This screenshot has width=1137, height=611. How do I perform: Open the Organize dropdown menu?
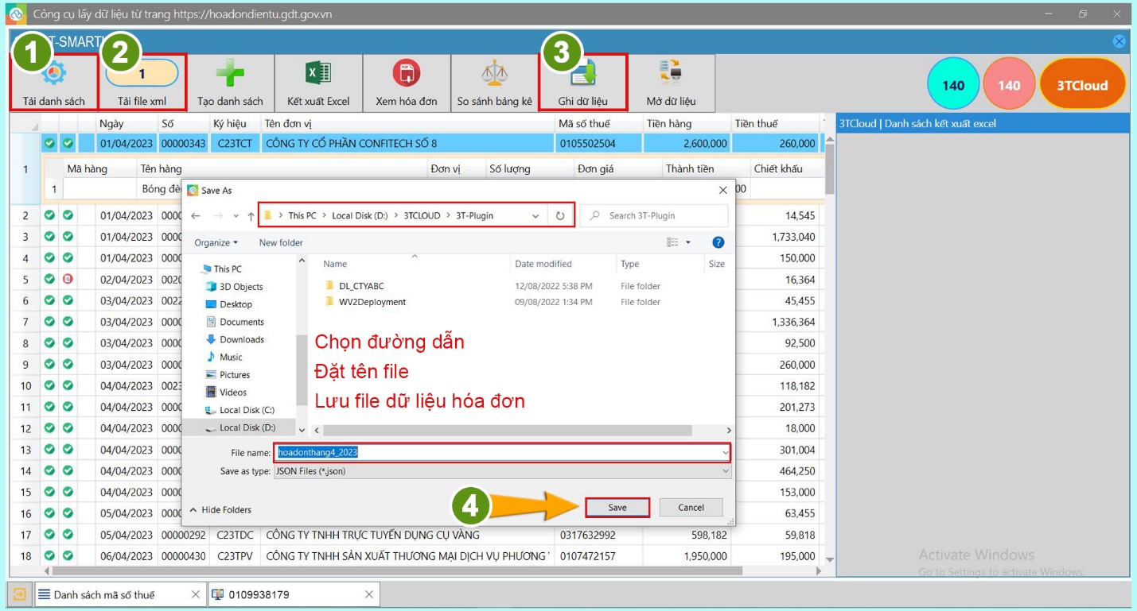coord(216,242)
